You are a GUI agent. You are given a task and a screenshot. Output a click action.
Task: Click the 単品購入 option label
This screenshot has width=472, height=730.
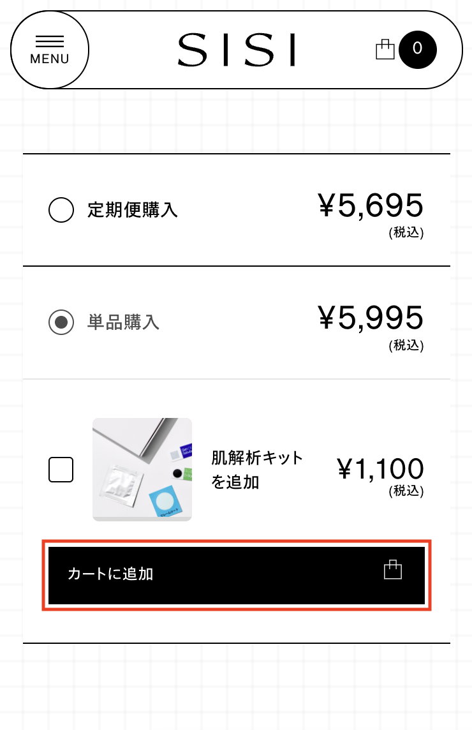[123, 322]
